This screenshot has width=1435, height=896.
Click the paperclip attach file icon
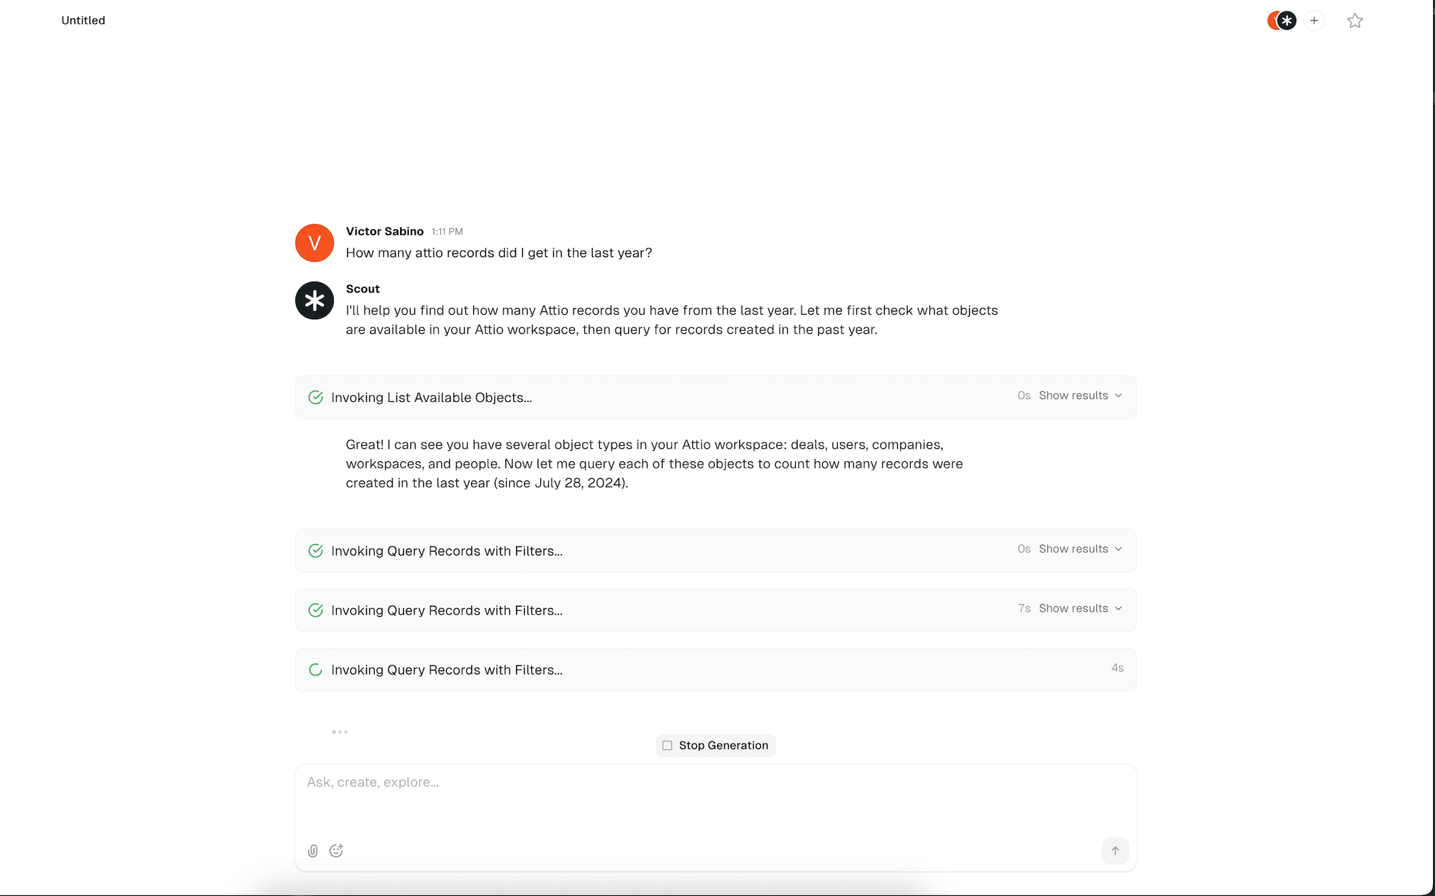tap(313, 851)
